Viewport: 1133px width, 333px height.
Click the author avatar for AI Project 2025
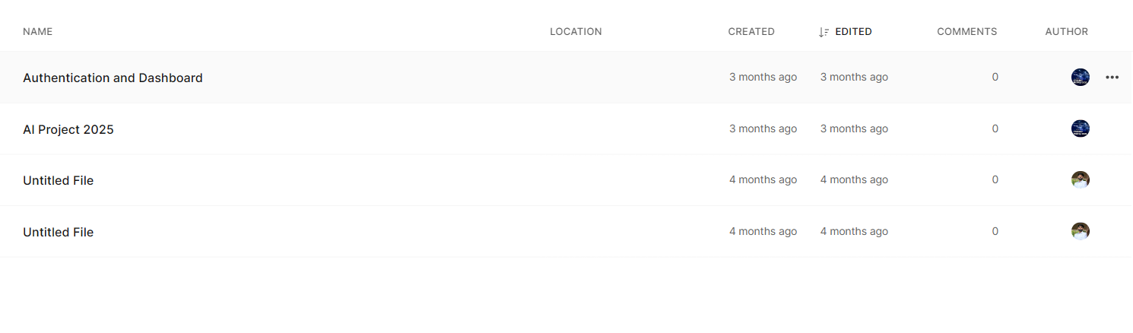click(x=1080, y=128)
